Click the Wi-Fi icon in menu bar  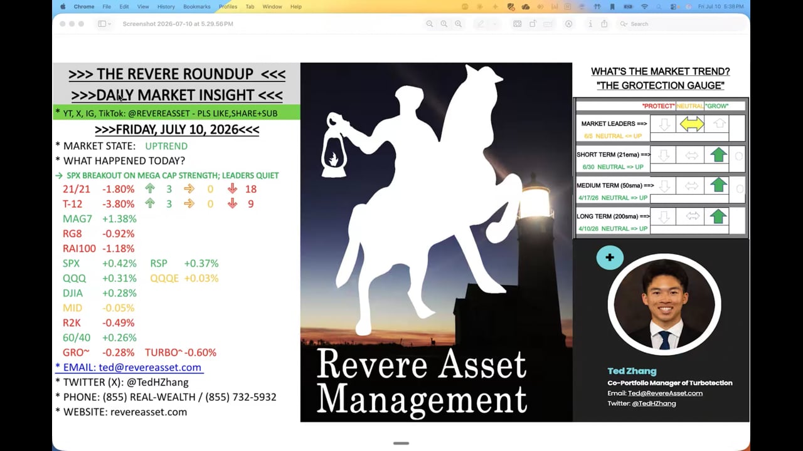(x=644, y=6)
